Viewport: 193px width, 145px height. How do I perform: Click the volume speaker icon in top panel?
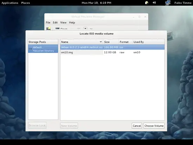pos(154,3)
